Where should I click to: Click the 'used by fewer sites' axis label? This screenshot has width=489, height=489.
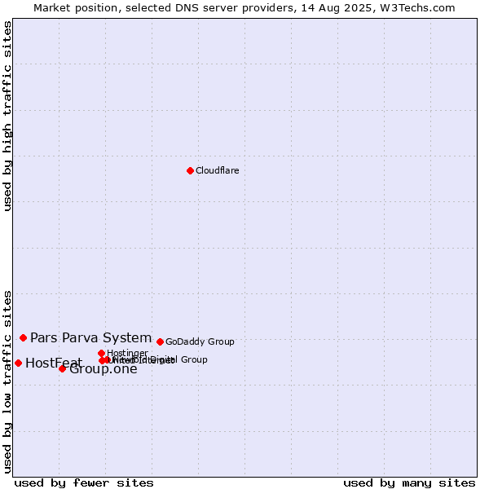coord(84,483)
